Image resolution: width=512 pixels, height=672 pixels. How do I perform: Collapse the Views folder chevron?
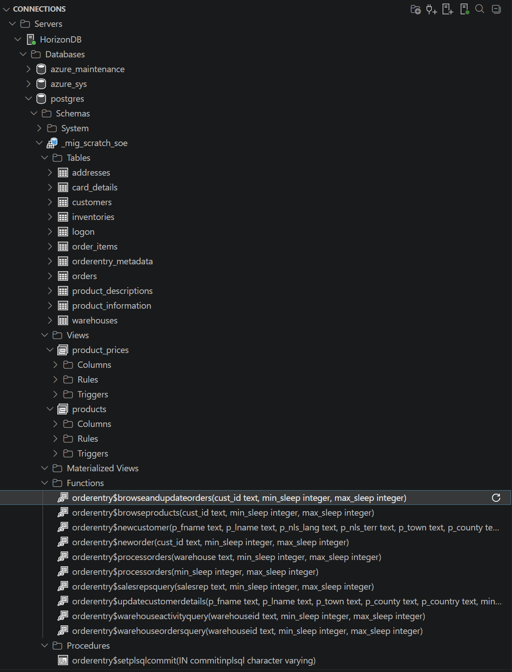45,335
